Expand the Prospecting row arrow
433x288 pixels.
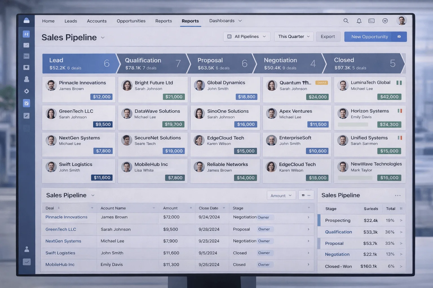(401, 220)
